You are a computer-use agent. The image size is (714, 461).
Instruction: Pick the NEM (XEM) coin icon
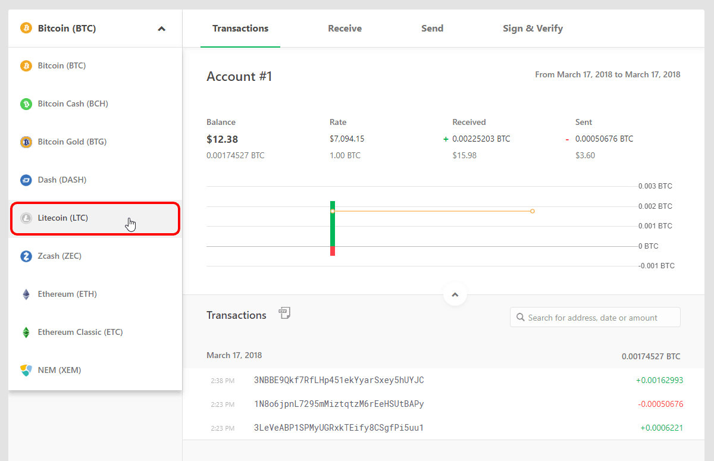[x=26, y=370]
